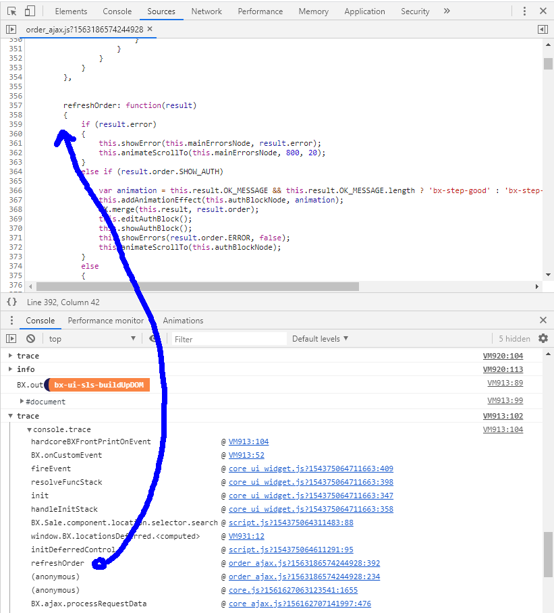Open order_ajax.js line 392 link
Screen dimensions: 554x613
[x=304, y=563]
